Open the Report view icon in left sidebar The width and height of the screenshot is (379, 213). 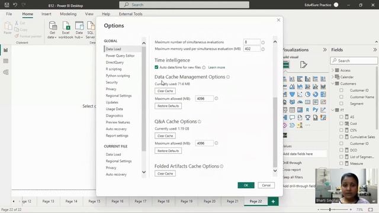tap(6, 50)
